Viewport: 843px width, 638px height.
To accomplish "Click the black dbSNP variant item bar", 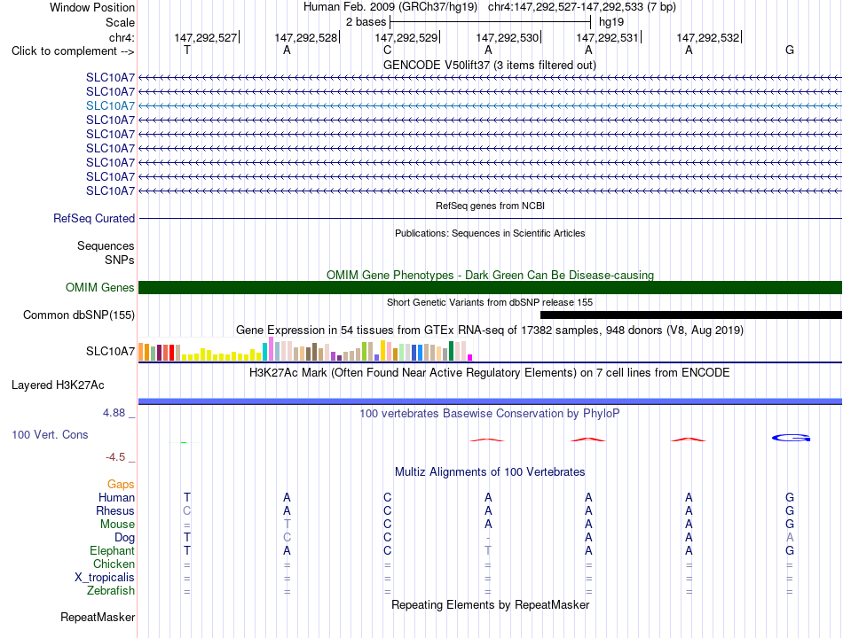I will [691, 315].
